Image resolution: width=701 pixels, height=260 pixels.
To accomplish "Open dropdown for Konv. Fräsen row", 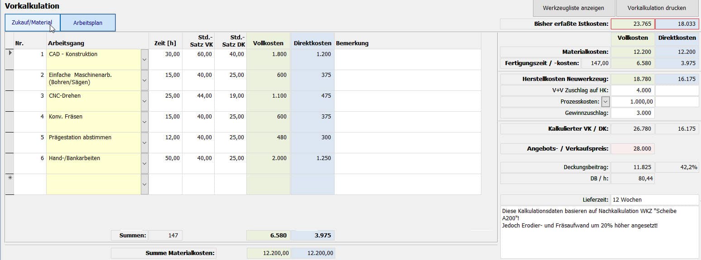I will click(x=144, y=122).
